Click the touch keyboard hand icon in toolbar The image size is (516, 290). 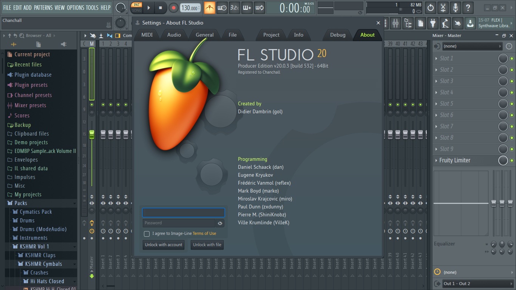458,23
